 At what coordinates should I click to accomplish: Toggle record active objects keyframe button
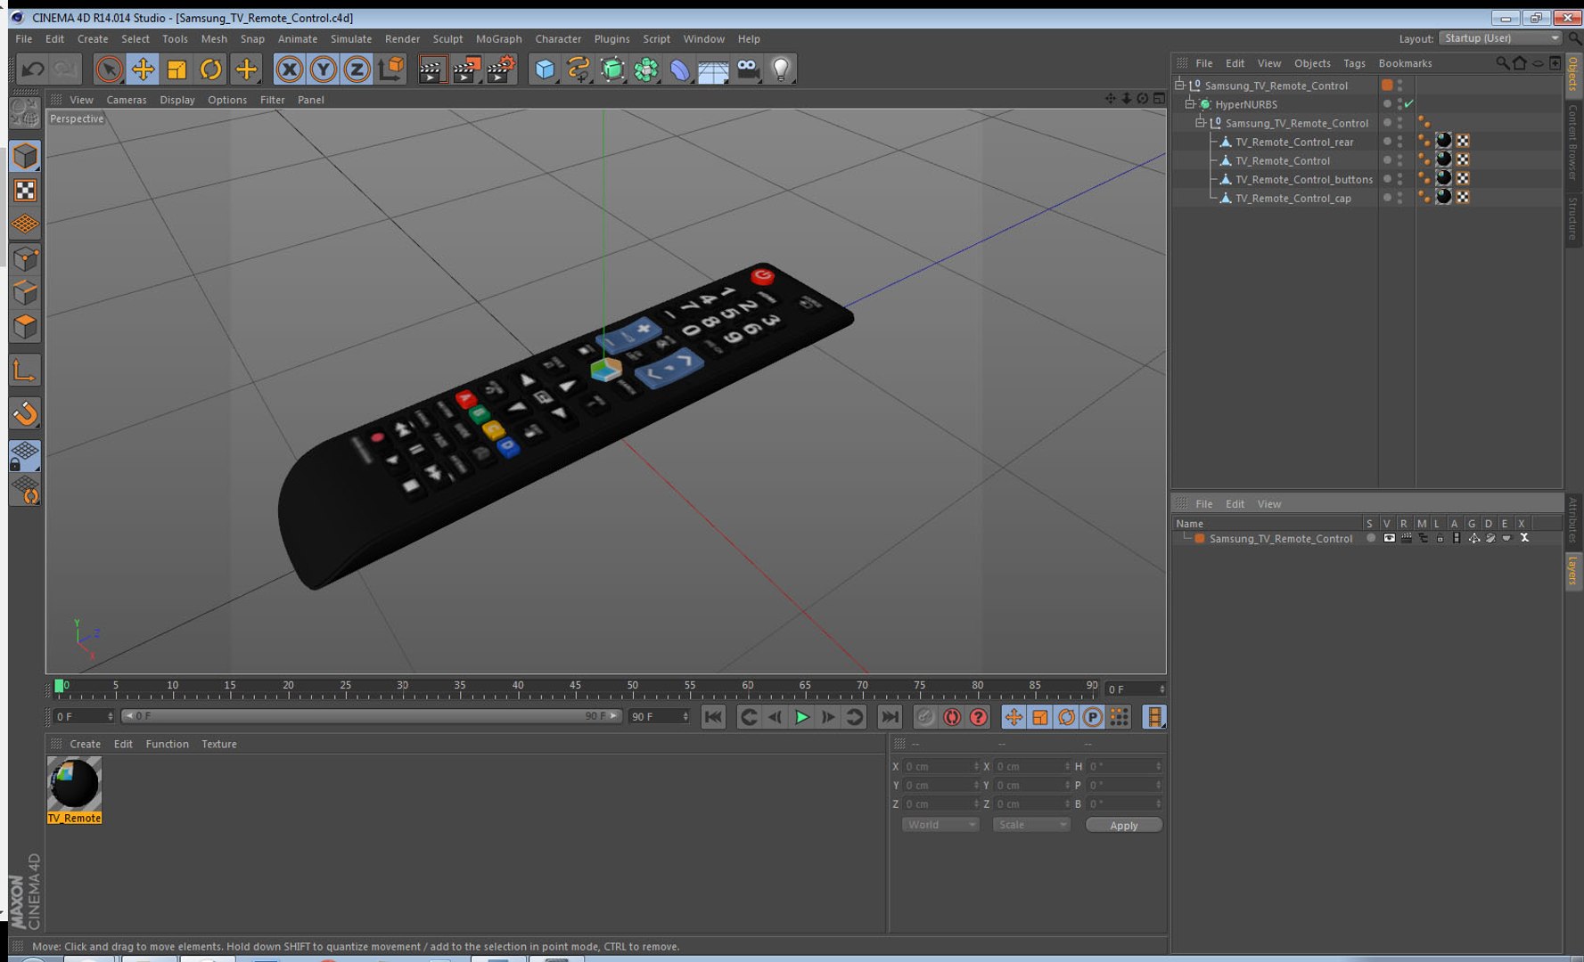[925, 717]
